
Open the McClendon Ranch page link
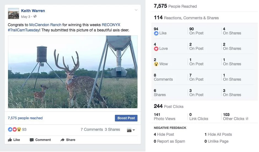click(45, 25)
